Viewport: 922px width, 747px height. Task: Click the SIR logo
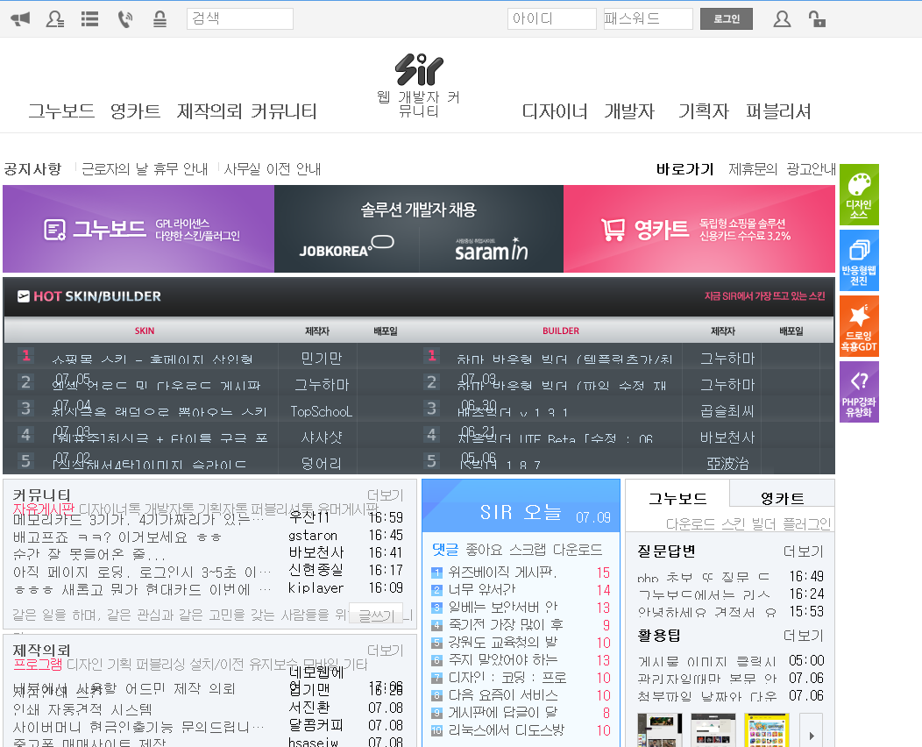tap(418, 69)
